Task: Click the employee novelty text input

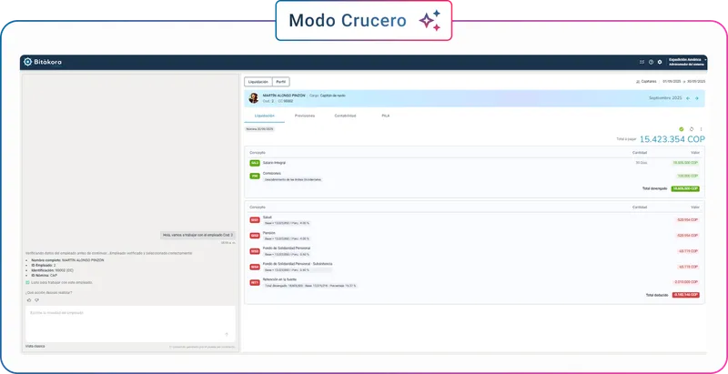Action: 130,323
